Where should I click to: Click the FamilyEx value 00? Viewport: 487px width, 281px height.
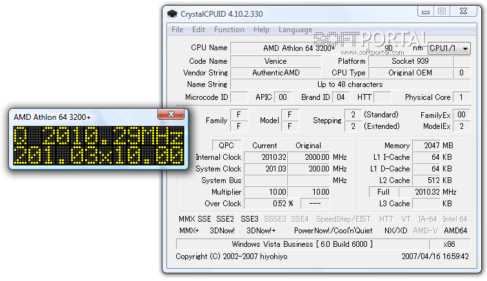tap(462, 115)
